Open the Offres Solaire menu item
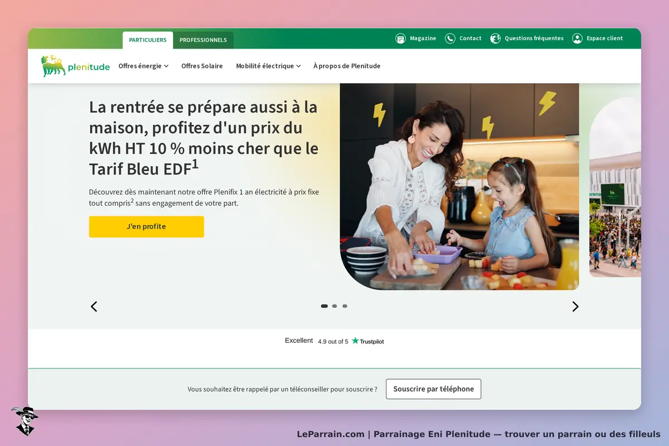This screenshot has height=446, width=669. click(202, 66)
